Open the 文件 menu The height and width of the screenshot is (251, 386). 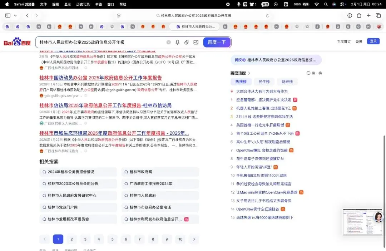44,4
